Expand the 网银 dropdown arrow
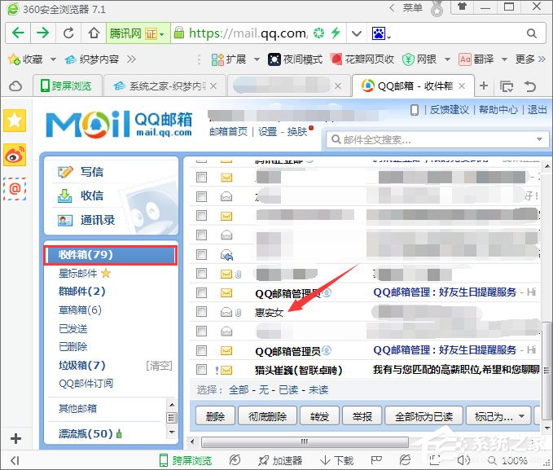Screen dimensions: 553x470 tap(447, 59)
